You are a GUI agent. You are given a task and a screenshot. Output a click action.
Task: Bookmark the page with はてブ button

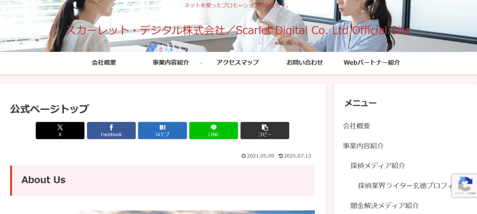click(162, 130)
